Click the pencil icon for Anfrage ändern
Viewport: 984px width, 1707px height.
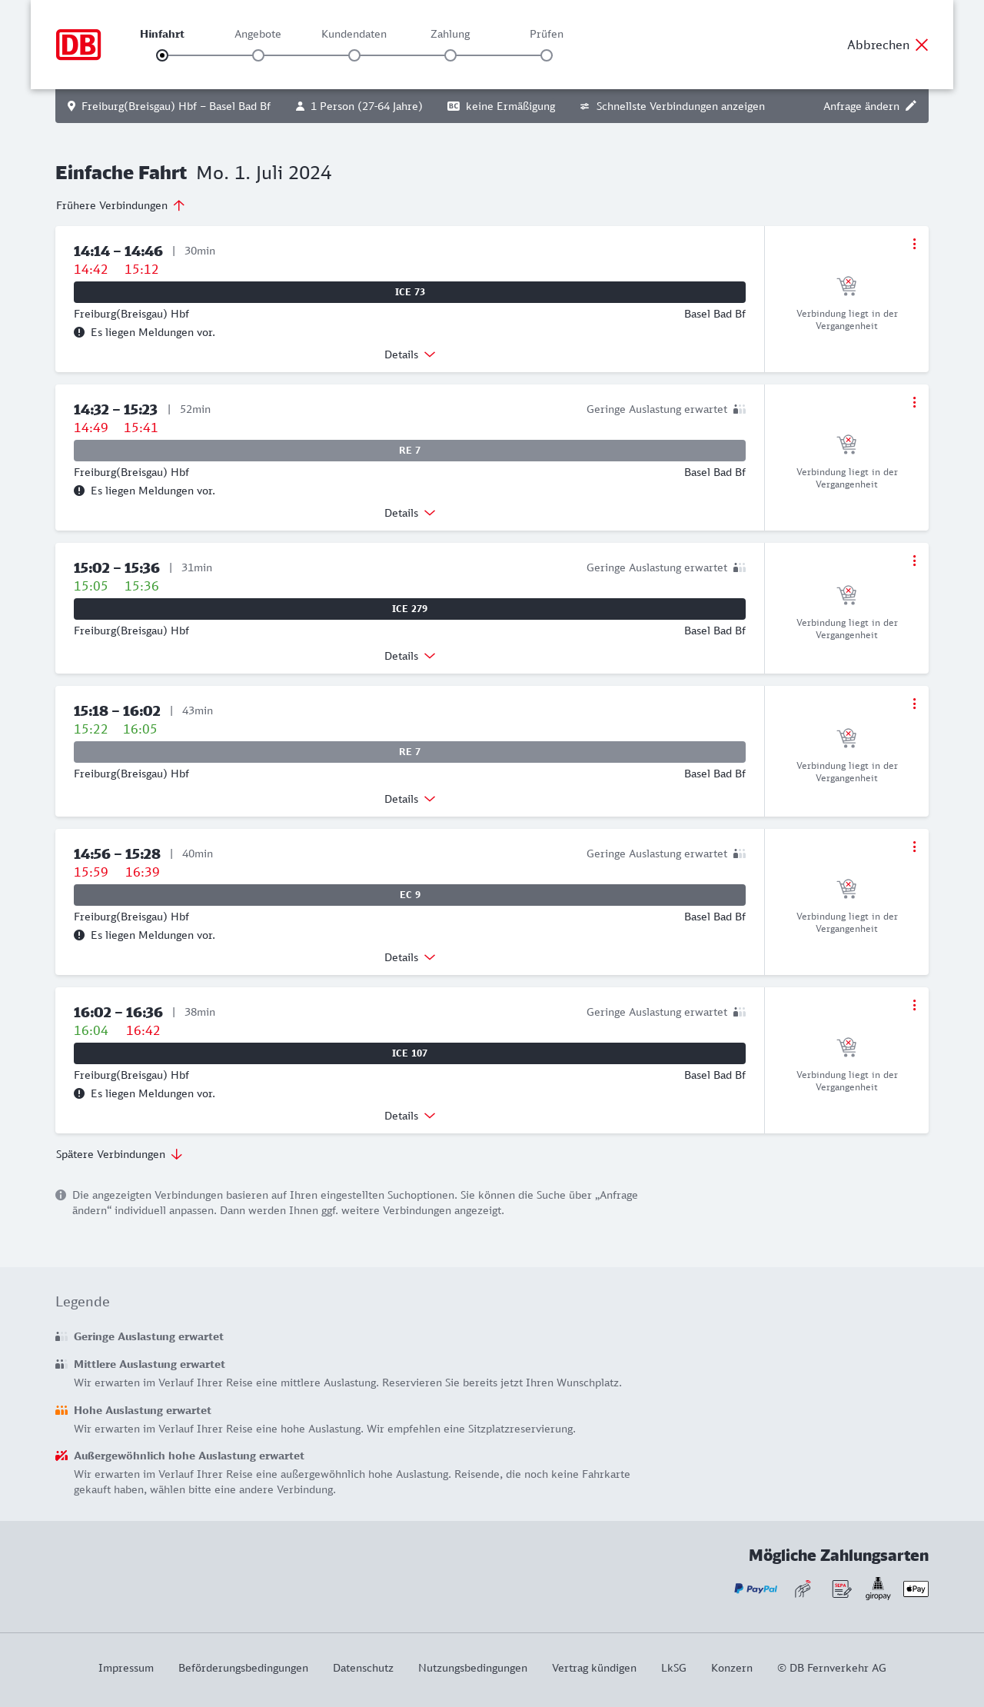point(911,106)
